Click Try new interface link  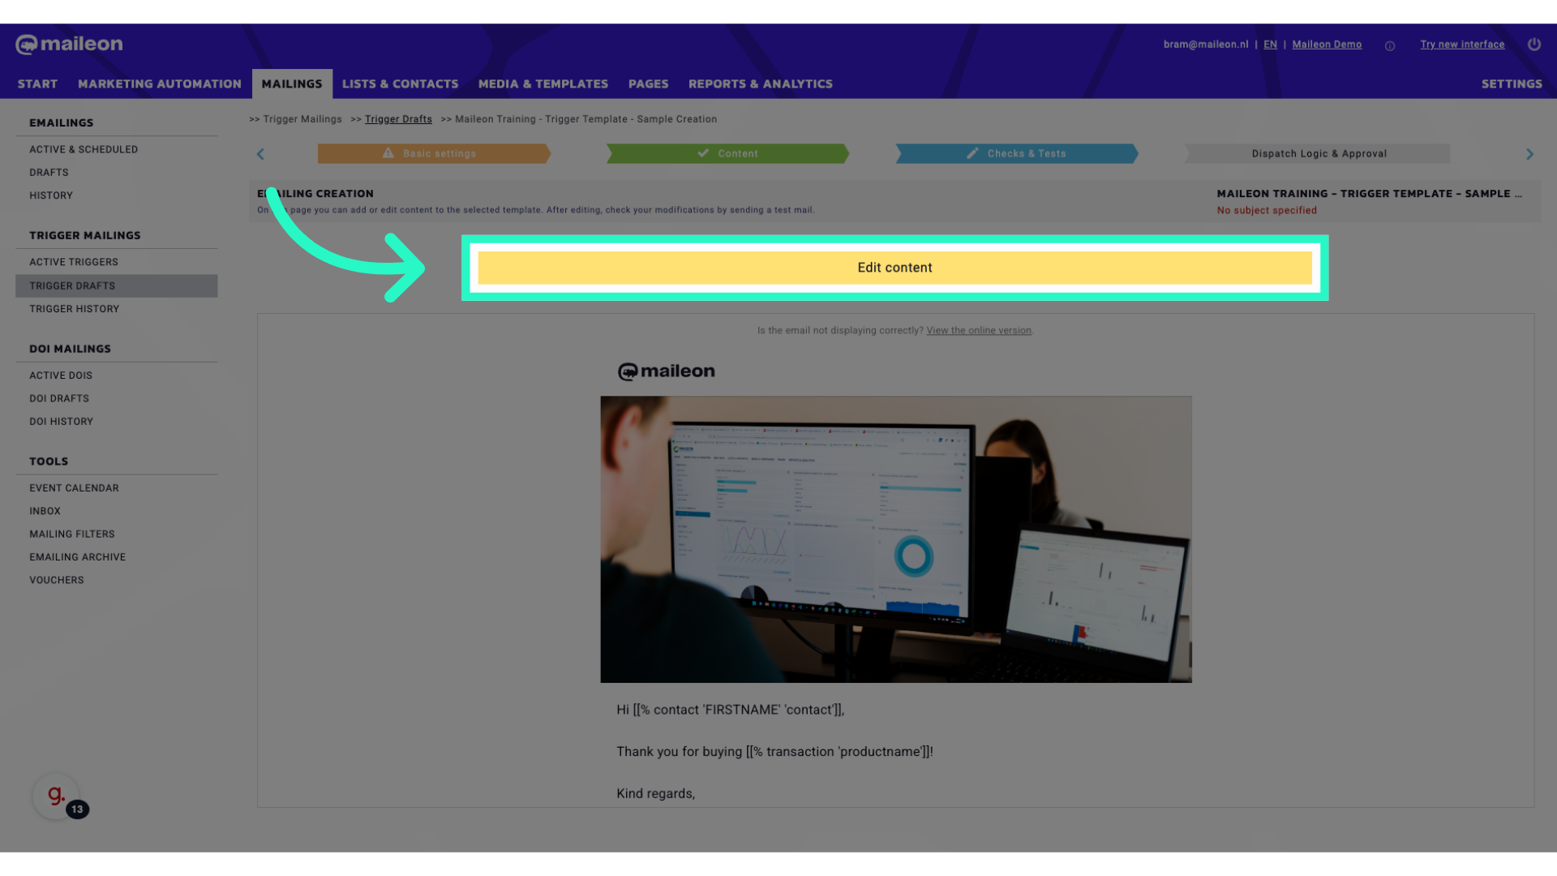[x=1462, y=45]
